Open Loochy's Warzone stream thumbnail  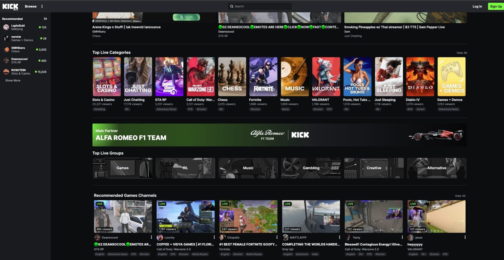(x=186, y=217)
